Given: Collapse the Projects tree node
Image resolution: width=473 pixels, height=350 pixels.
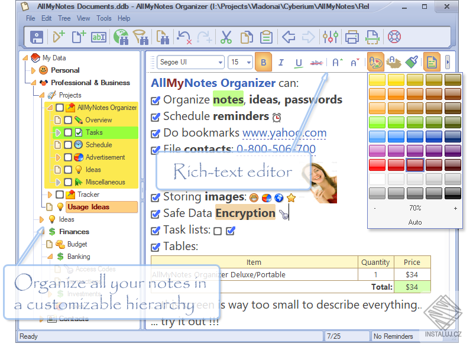Looking at the screenshot, I should 41,95.
